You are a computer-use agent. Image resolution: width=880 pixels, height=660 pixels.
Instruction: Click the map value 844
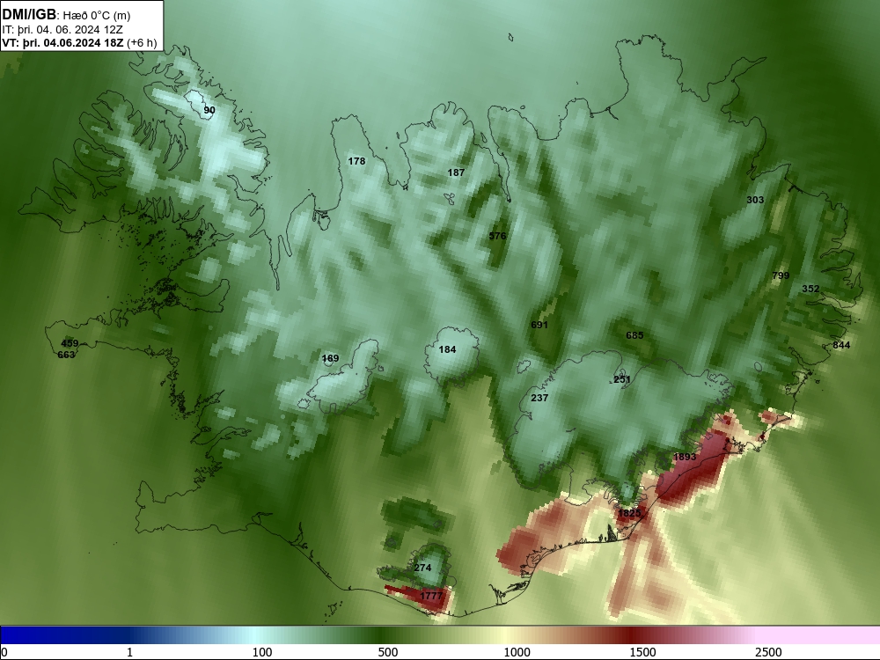click(x=841, y=345)
